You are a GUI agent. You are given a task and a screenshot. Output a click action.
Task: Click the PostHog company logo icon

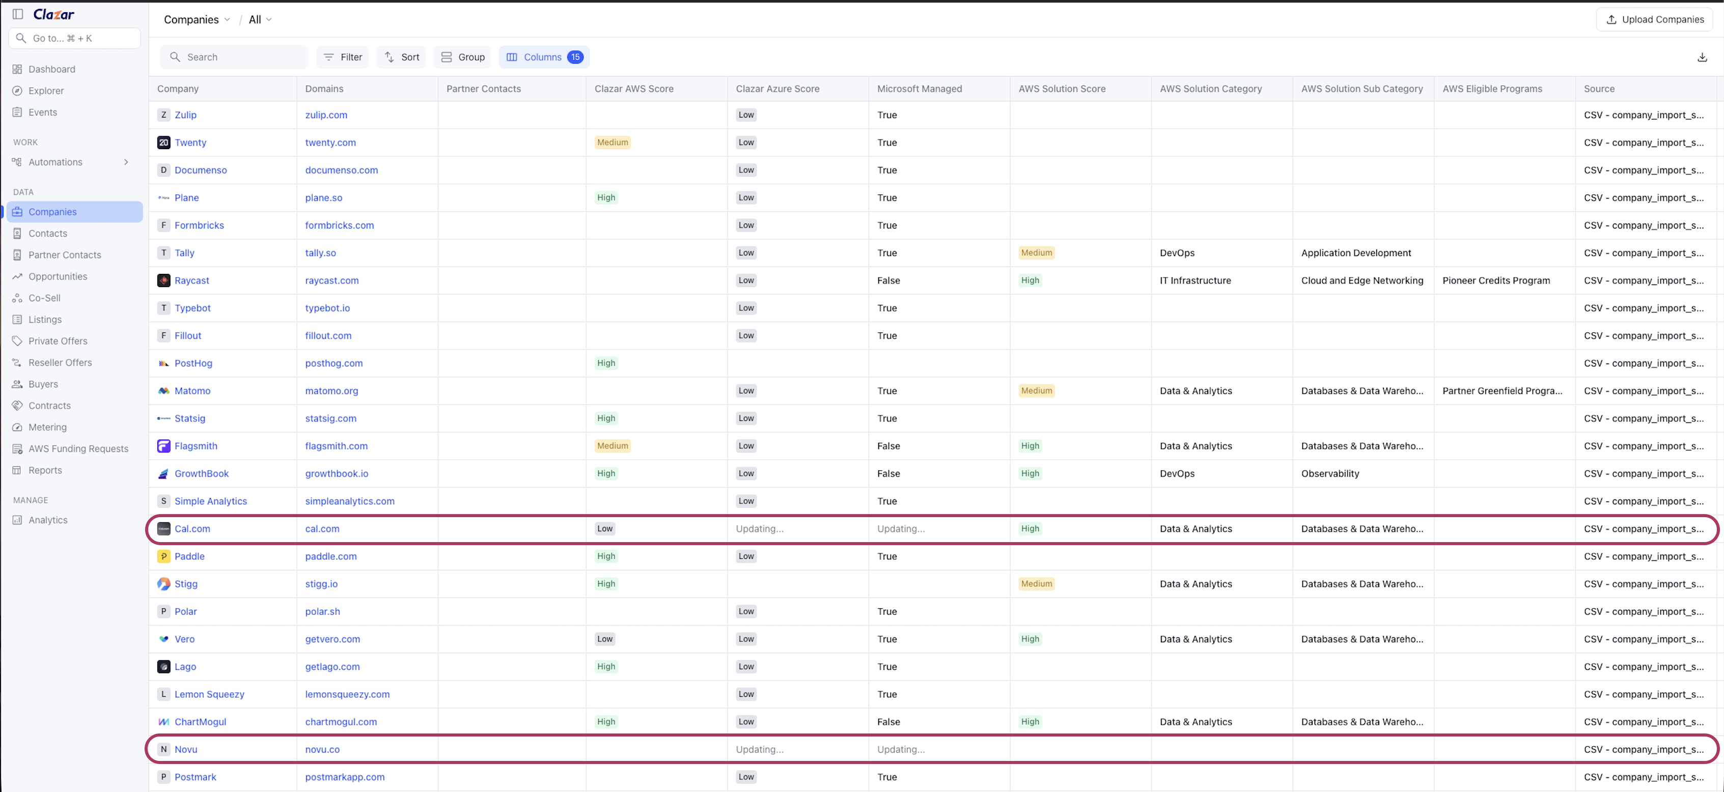(163, 363)
